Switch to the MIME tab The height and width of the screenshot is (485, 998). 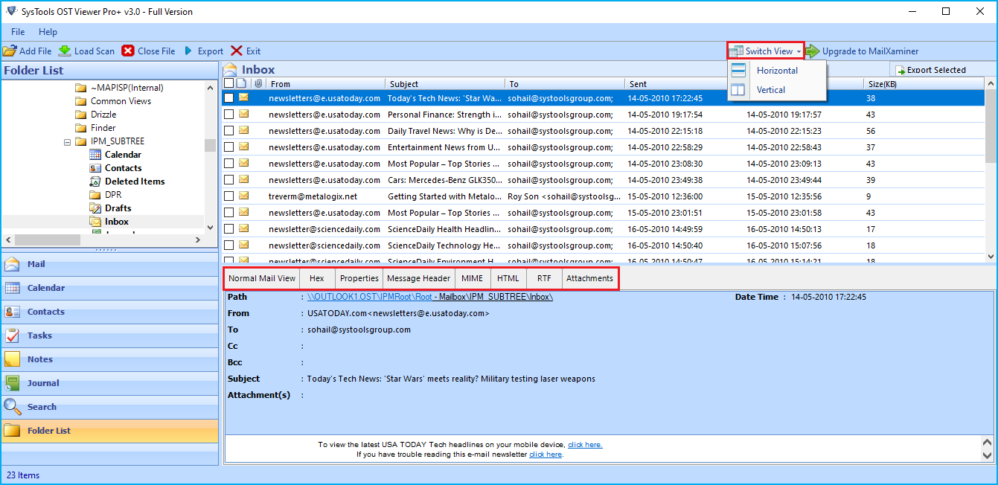point(472,278)
